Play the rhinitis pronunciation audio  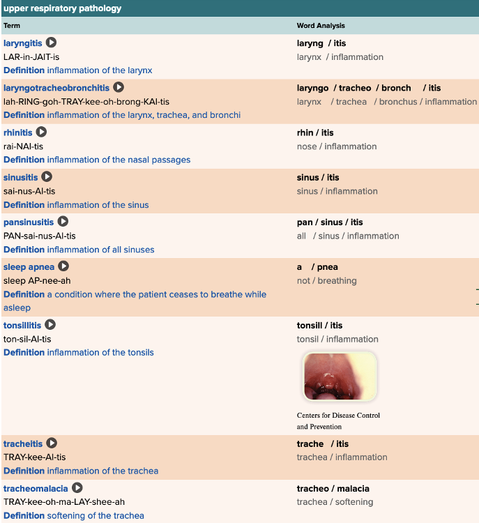41,132
